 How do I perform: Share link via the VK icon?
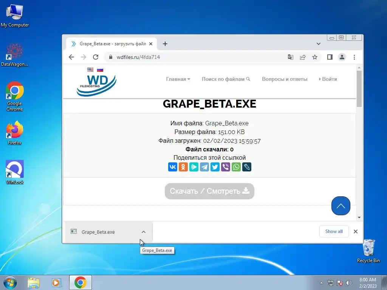tap(172, 167)
